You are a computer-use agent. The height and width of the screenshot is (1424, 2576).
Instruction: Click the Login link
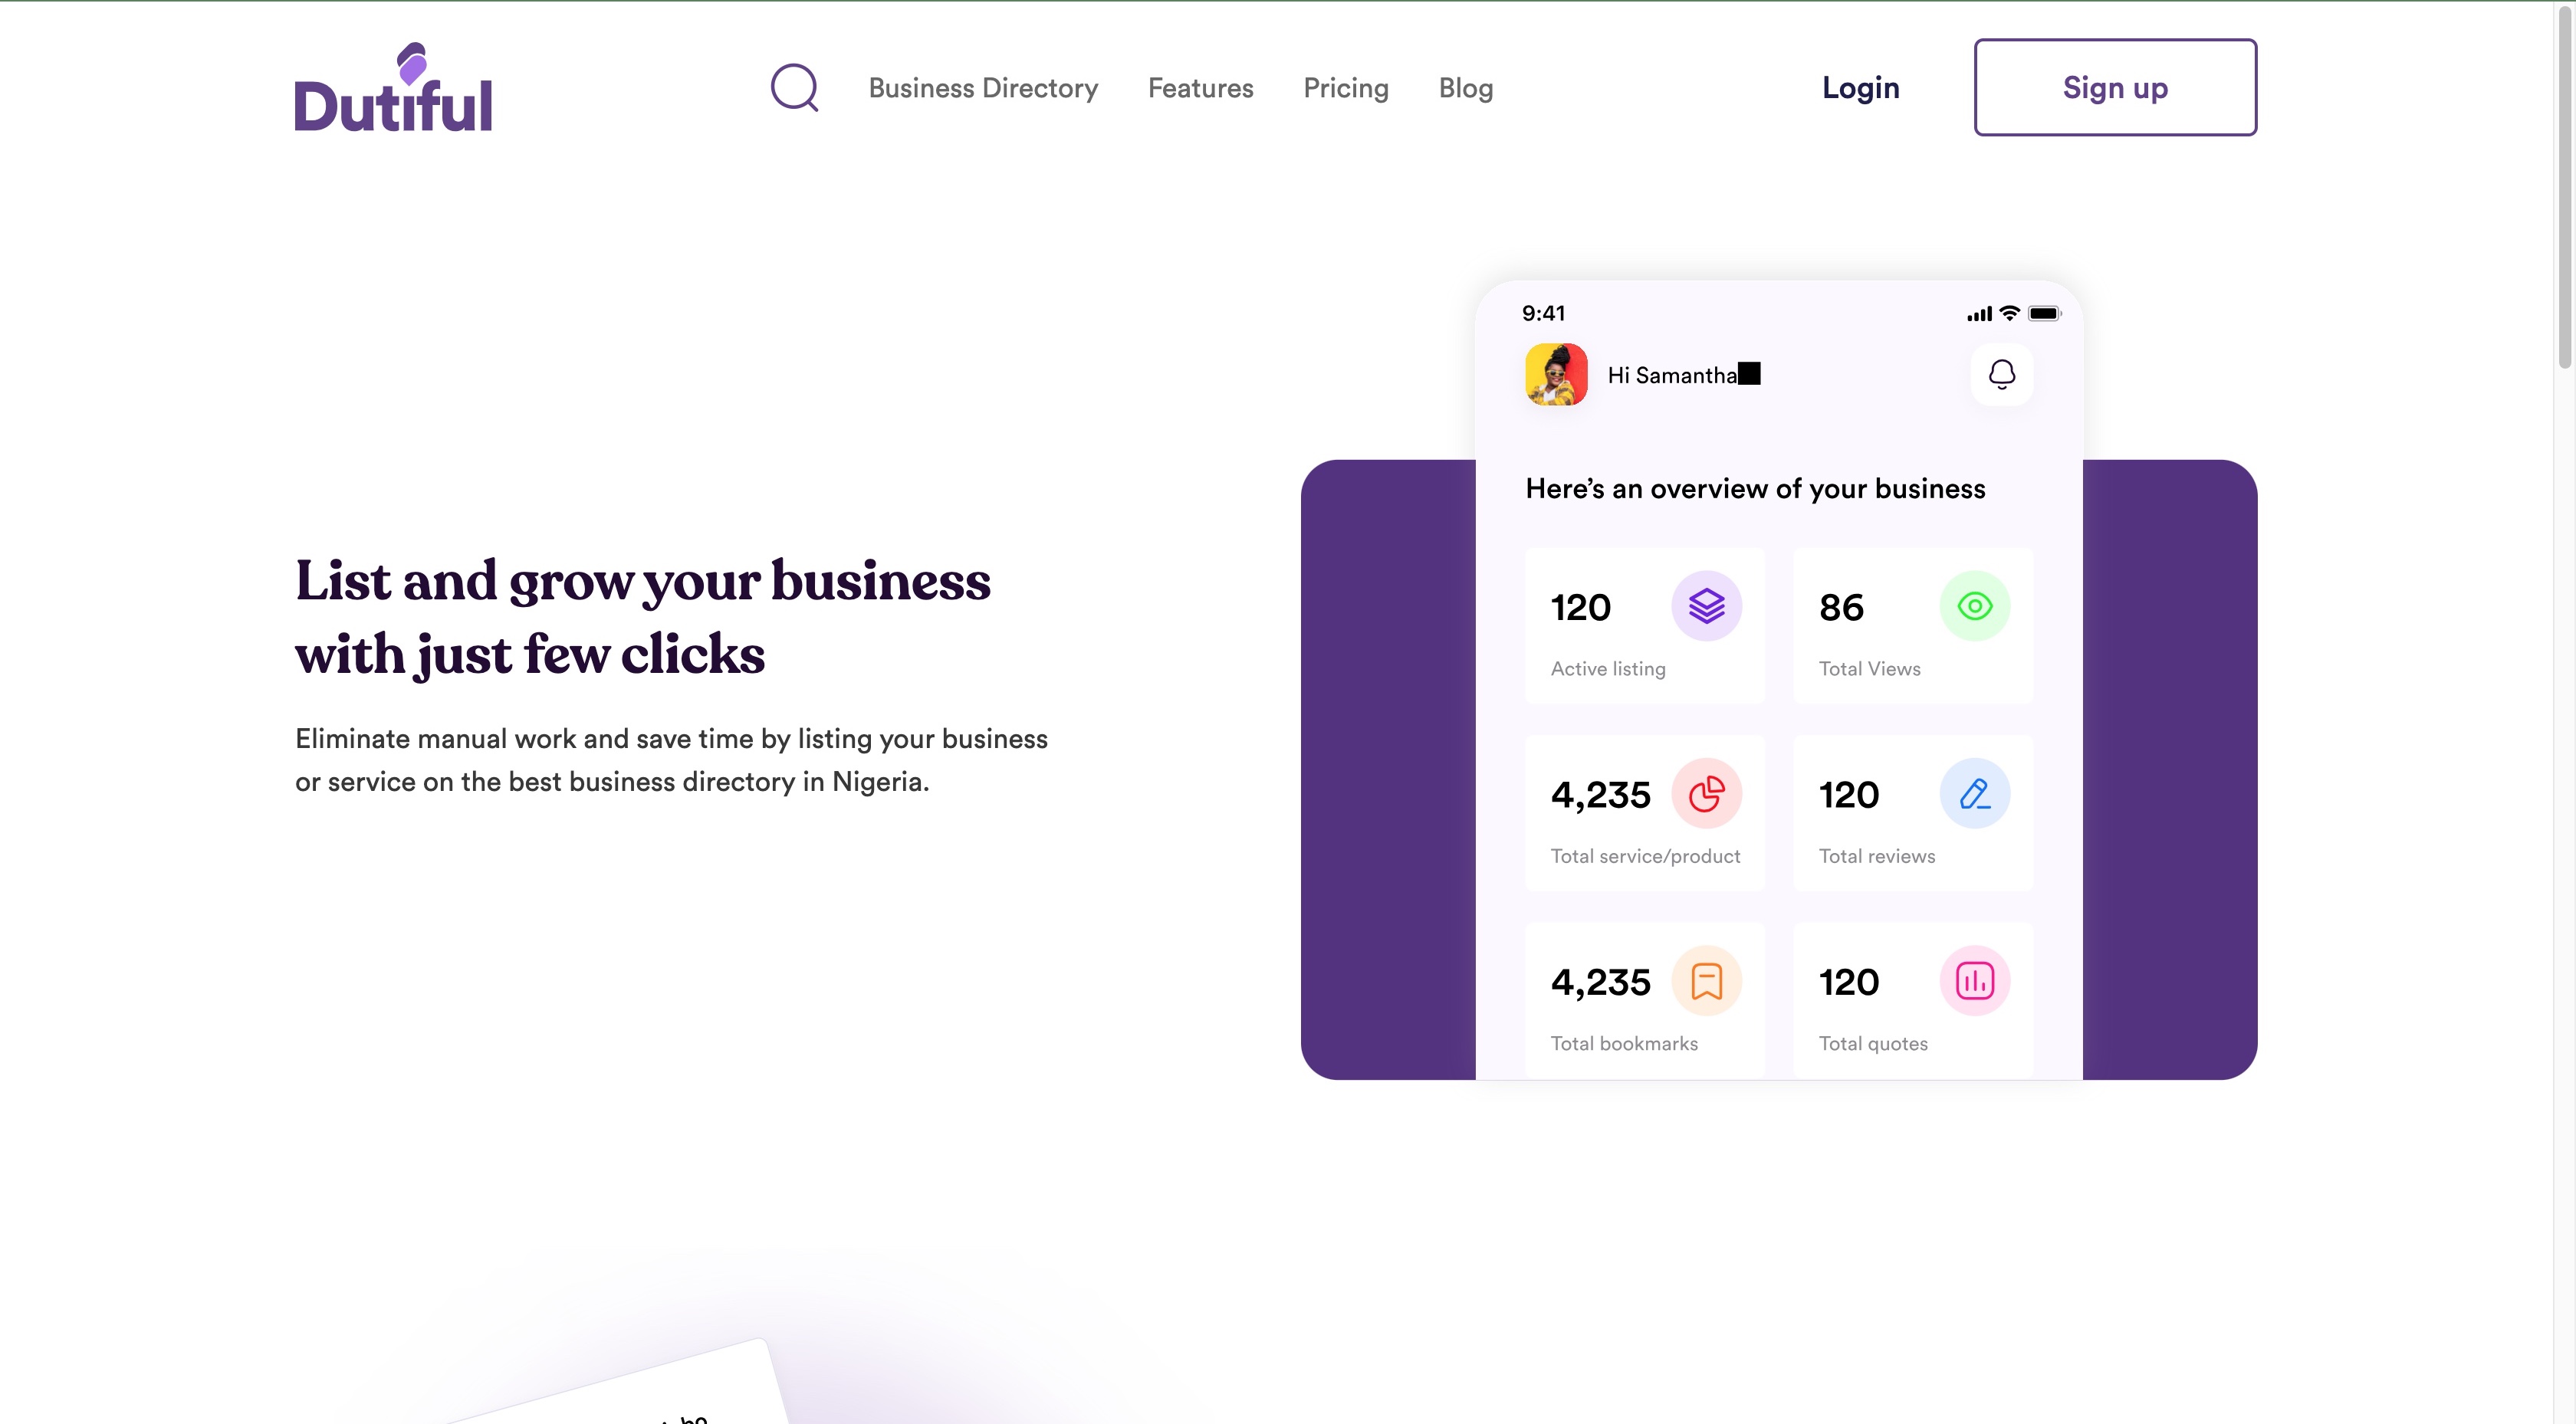(1860, 88)
